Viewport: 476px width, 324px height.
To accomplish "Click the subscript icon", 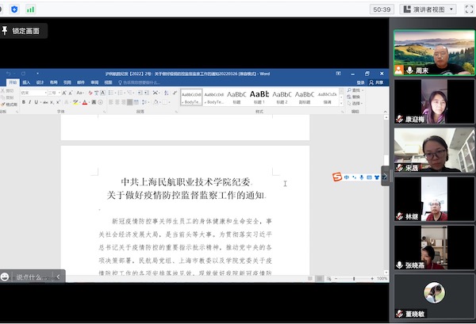I will tap(52, 102).
